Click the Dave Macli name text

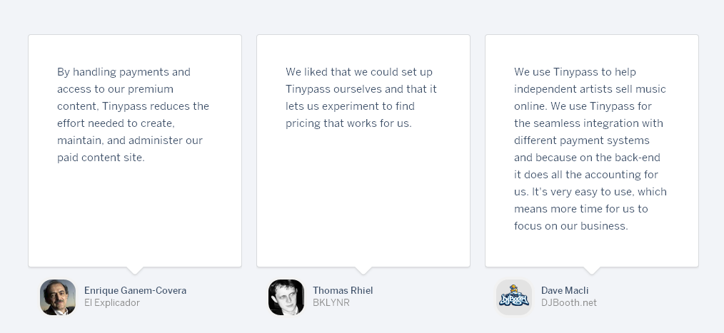tap(565, 290)
